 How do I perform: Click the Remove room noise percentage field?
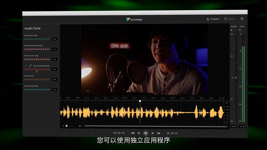coord(55,59)
